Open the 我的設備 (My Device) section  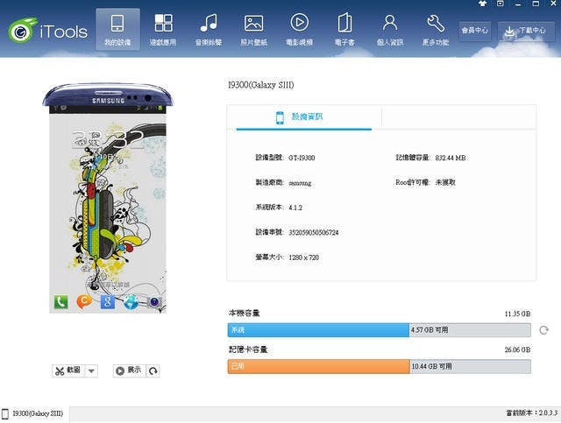[117, 29]
